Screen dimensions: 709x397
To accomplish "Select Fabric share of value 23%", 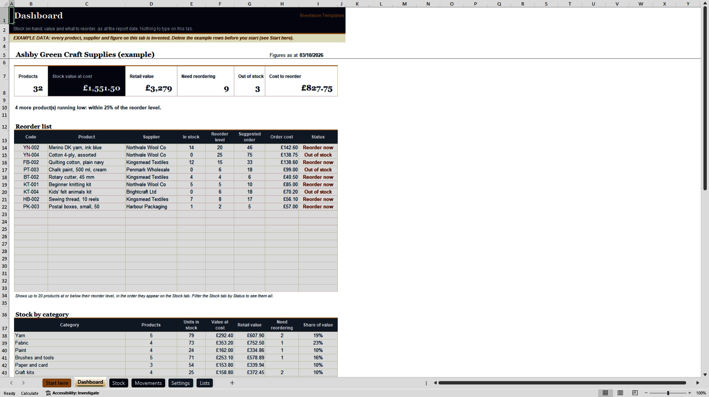I will point(318,343).
